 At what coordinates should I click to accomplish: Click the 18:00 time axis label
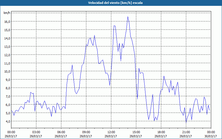[161, 132]
